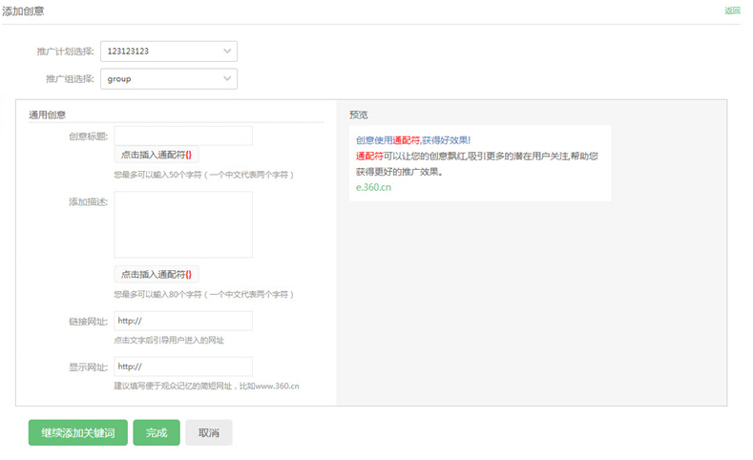753x460 pixels.
Task: Open the e.360.cn link in the preview
Action: 373,187
